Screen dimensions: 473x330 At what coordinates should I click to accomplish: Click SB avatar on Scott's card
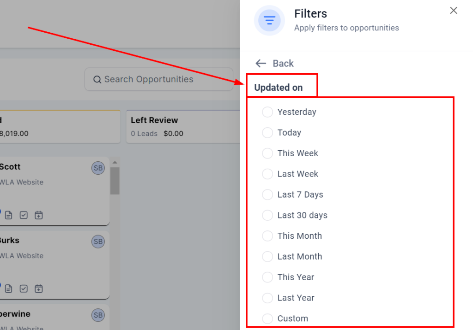pos(98,168)
